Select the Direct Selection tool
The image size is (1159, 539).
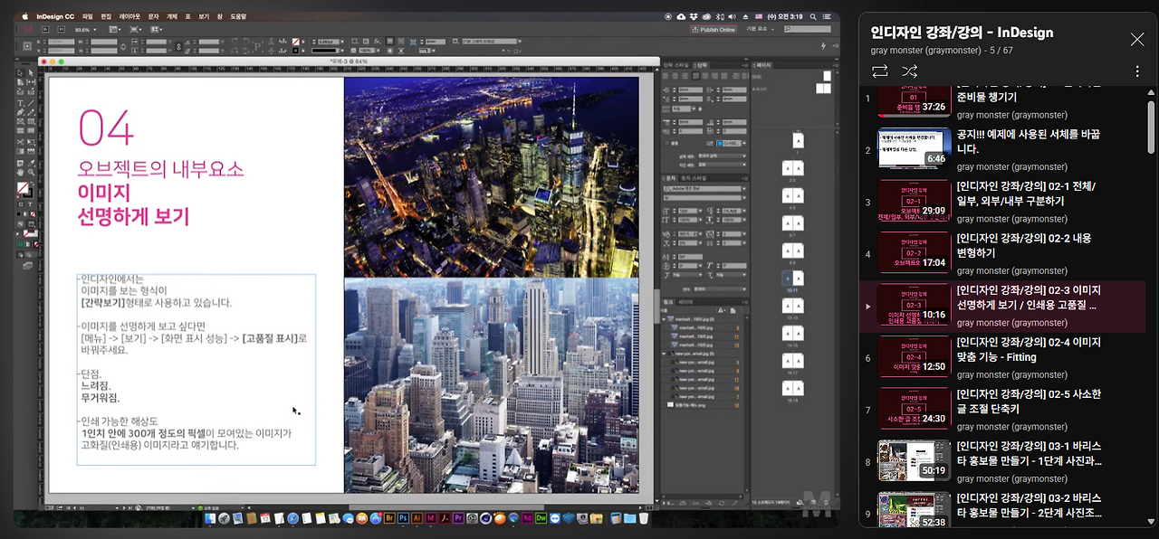pos(31,72)
